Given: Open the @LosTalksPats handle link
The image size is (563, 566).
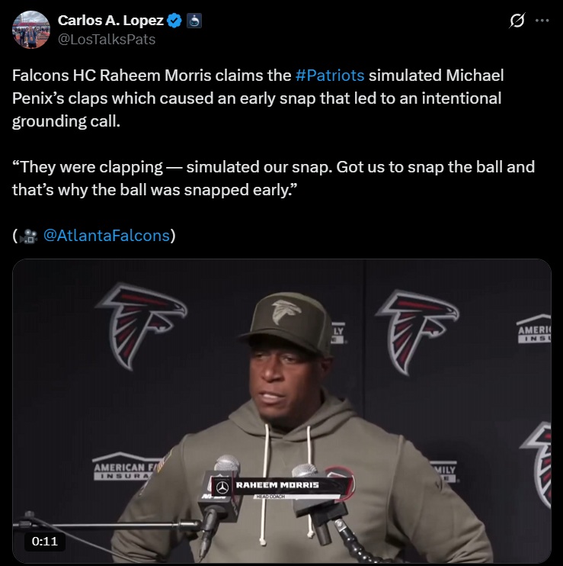Looking at the screenshot, I should coord(107,40).
